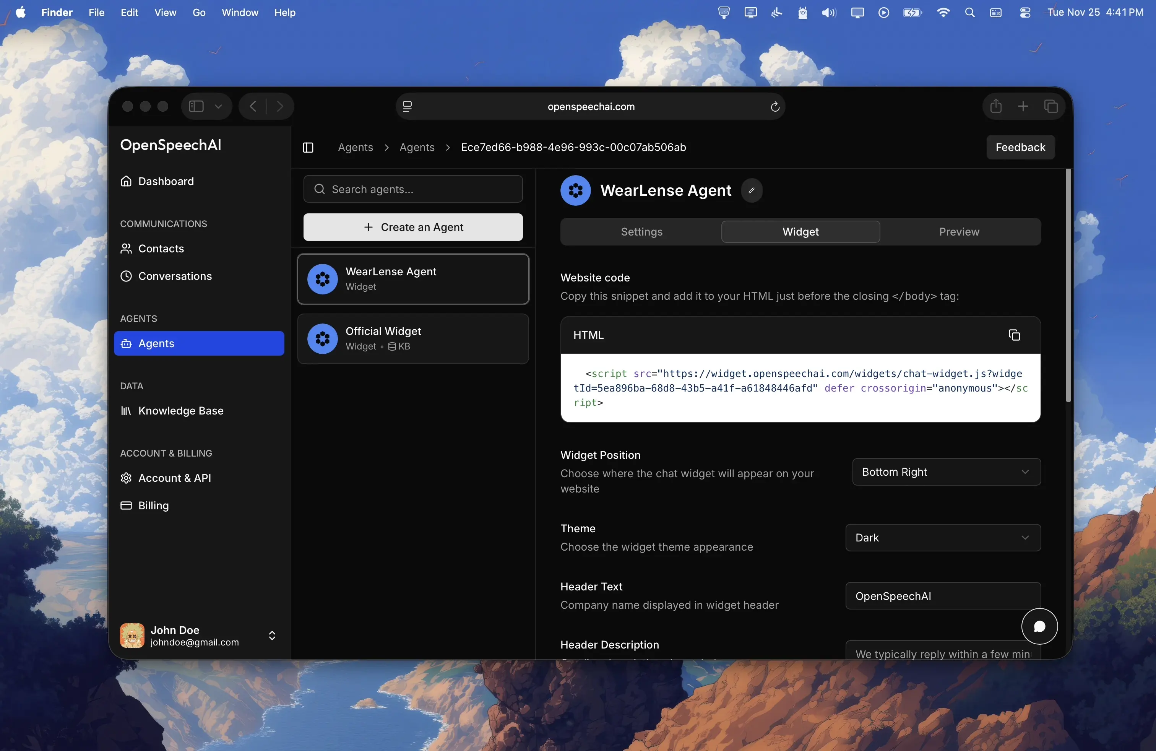Toggle the Safari sidebar button
The height and width of the screenshot is (751, 1156).
coord(196,106)
